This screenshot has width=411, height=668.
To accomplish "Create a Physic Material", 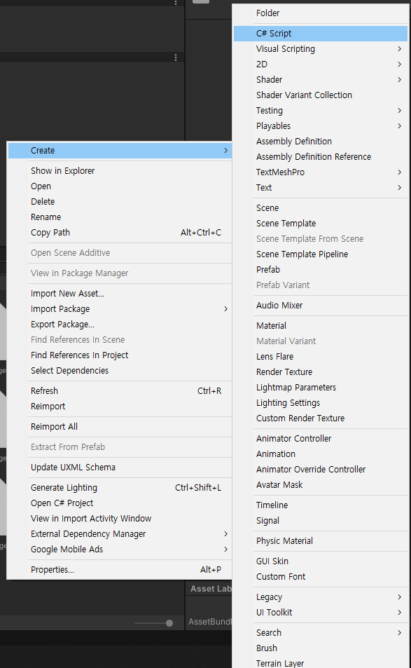I will click(x=321, y=541).
